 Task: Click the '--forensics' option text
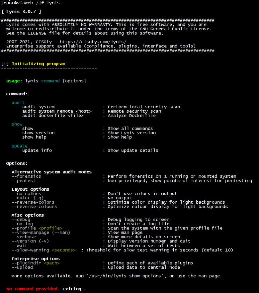coord(26,176)
